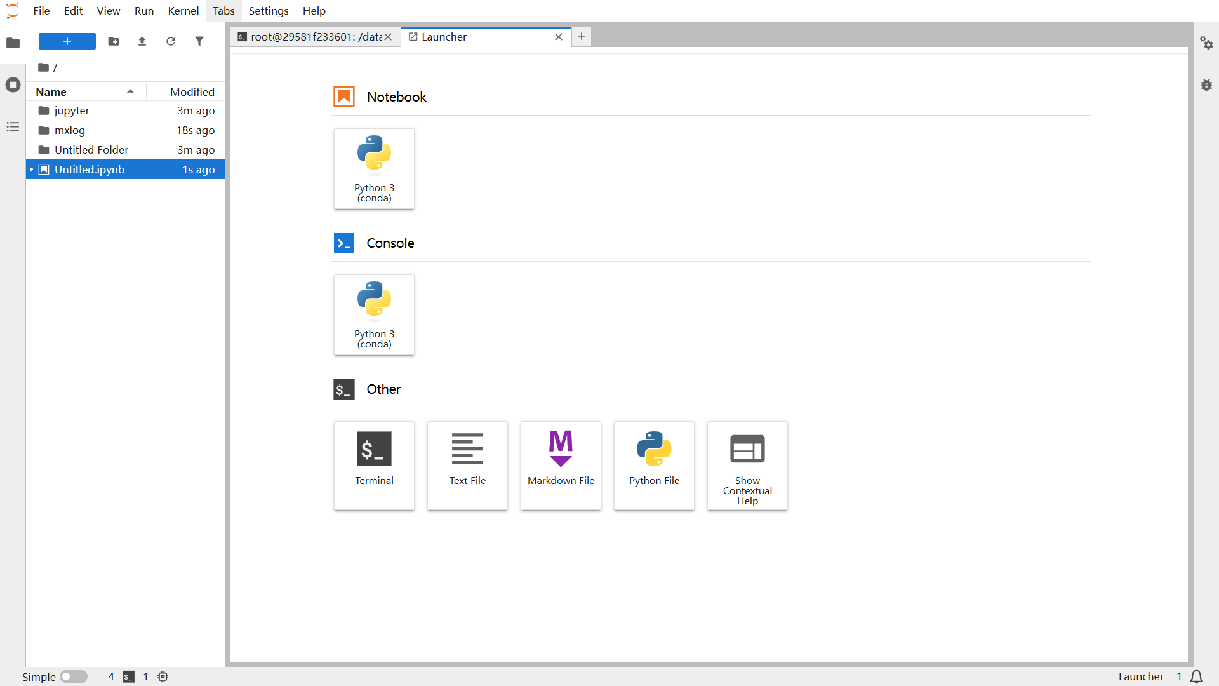This screenshot has height=686, width=1219.
Task: Select the Untitled Folder entry
Action: [125, 150]
